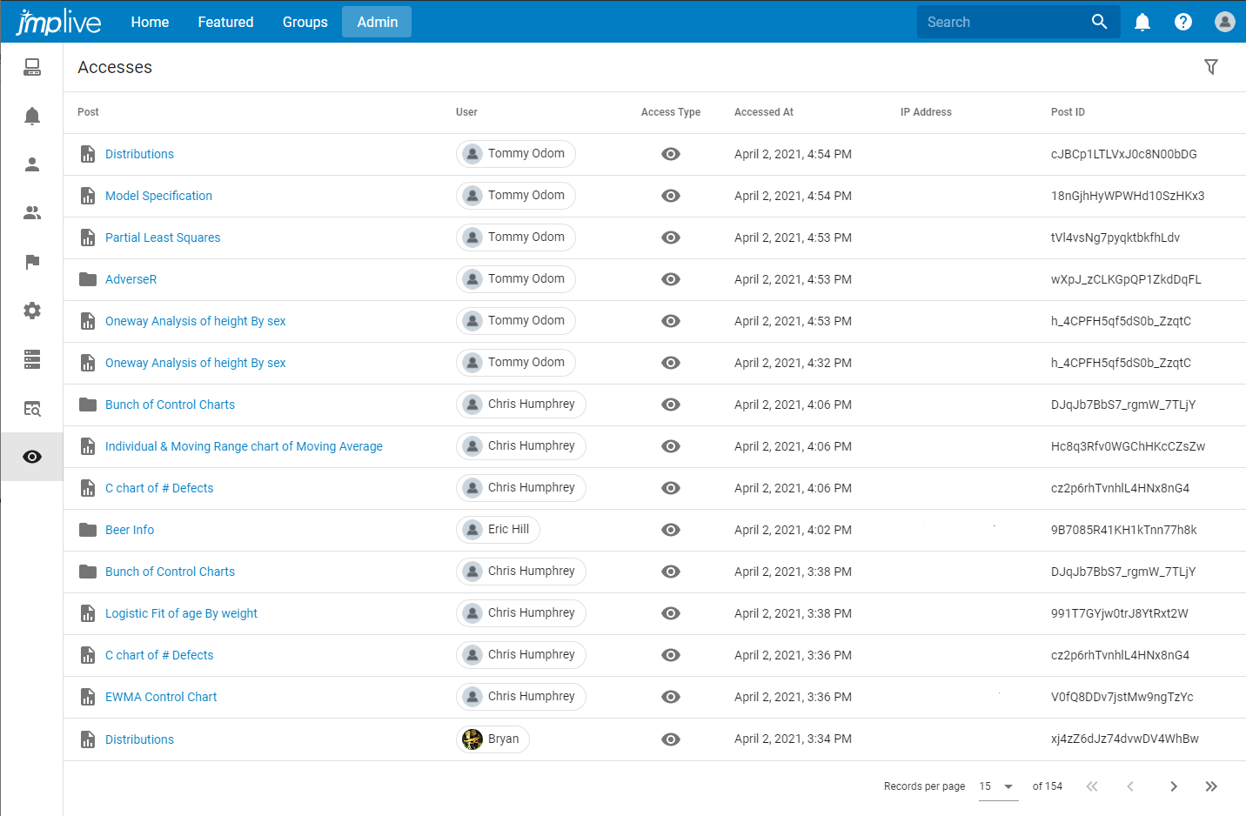Open the filter icon in Accesses header
Image resolution: width=1246 pixels, height=816 pixels.
pyautogui.click(x=1210, y=67)
